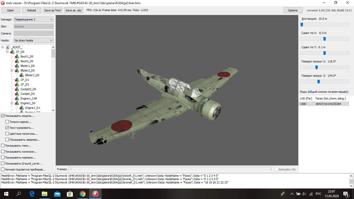Toggle the Показывать модель checkbox
Screen dimensions: 354x199
pos(3,116)
